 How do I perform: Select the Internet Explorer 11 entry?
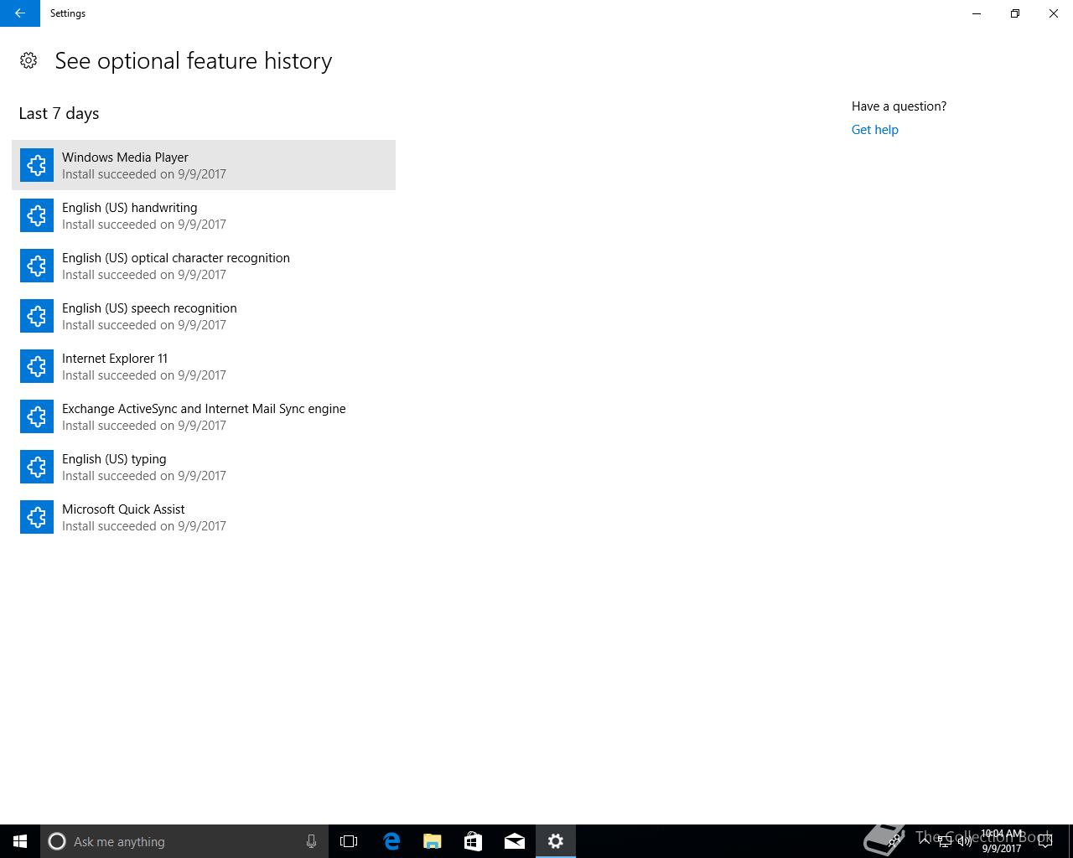[x=204, y=366]
